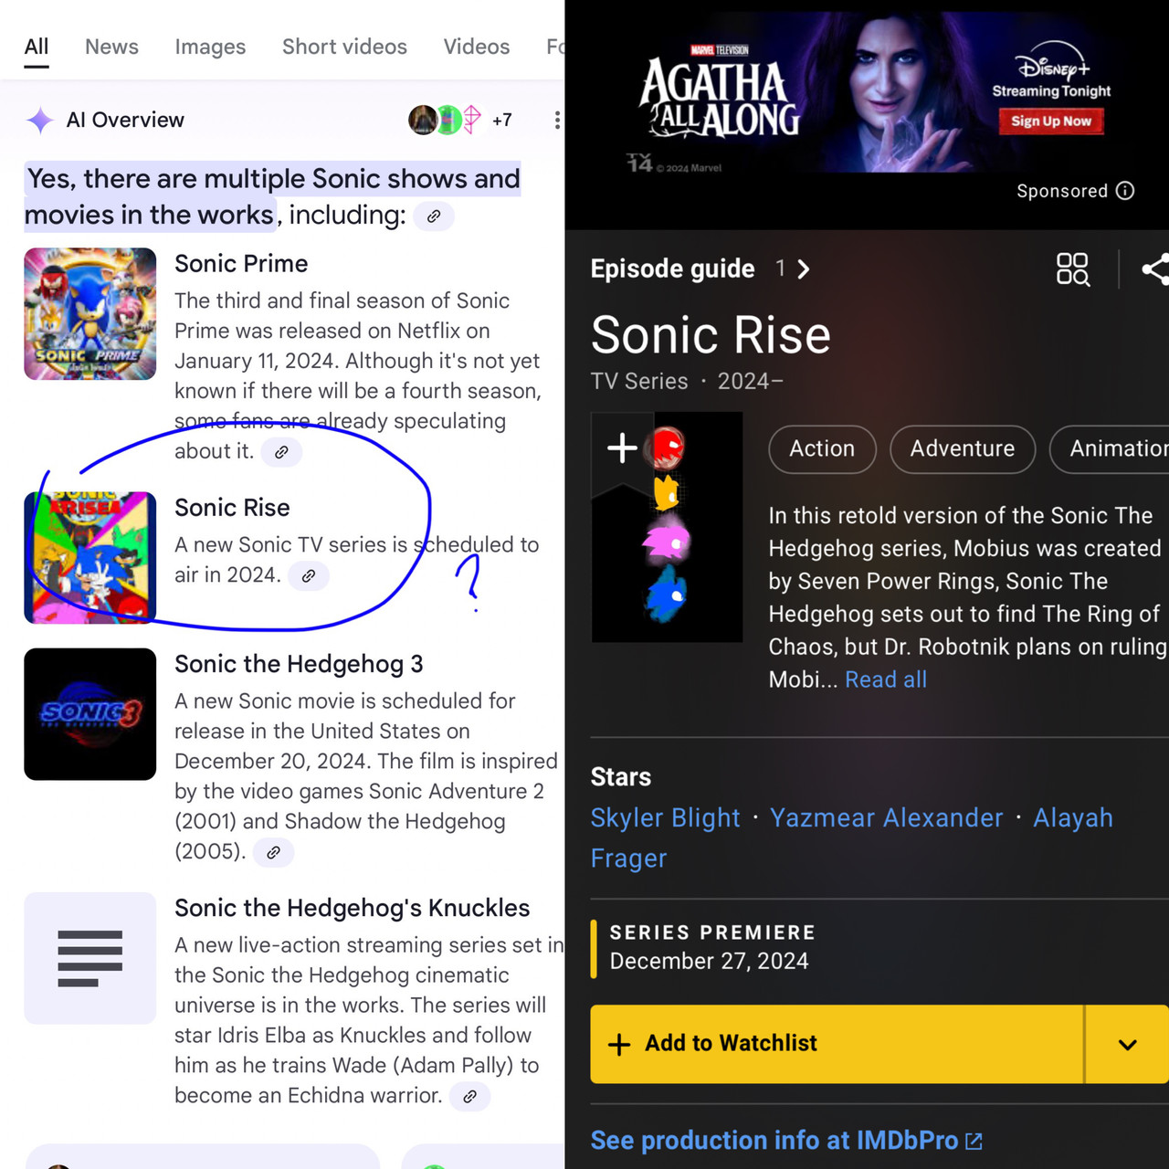1169x1169 pixels.
Task: Click the 'TV Series · 2024–' subtitle
Action: click(x=687, y=382)
